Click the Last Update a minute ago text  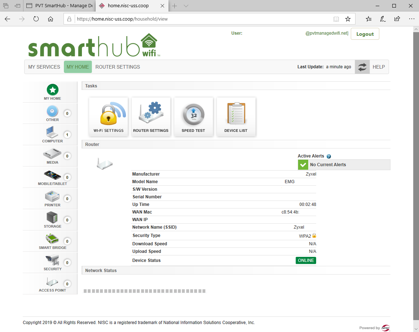pyautogui.click(x=324, y=67)
